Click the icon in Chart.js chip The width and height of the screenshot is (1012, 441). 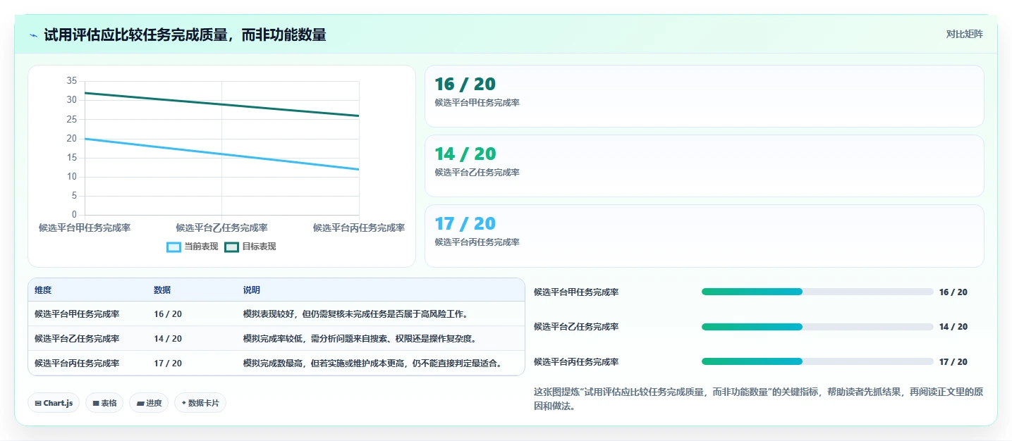(x=38, y=403)
